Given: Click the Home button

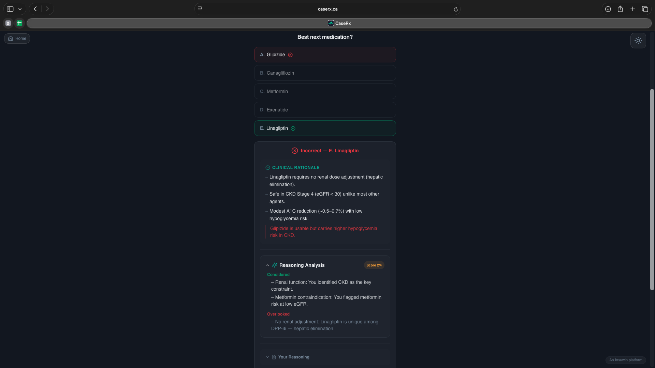Looking at the screenshot, I should pos(17,39).
